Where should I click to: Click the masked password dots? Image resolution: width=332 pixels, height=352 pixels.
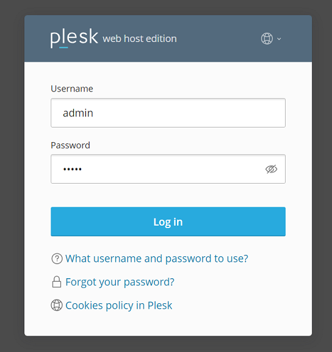[73, 169]
